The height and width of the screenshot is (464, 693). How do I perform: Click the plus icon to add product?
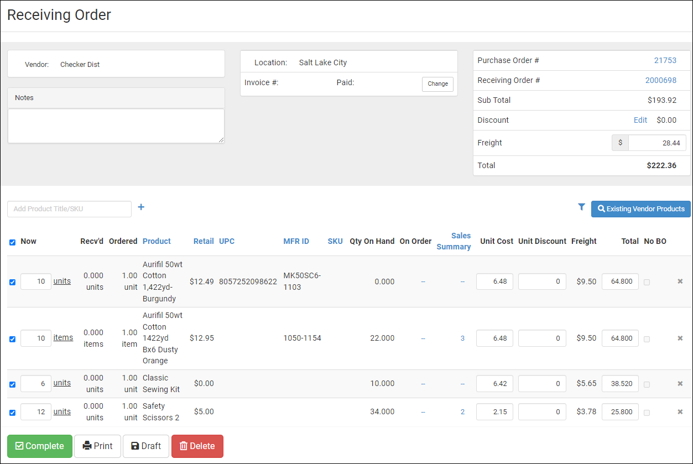click(141, 207)
